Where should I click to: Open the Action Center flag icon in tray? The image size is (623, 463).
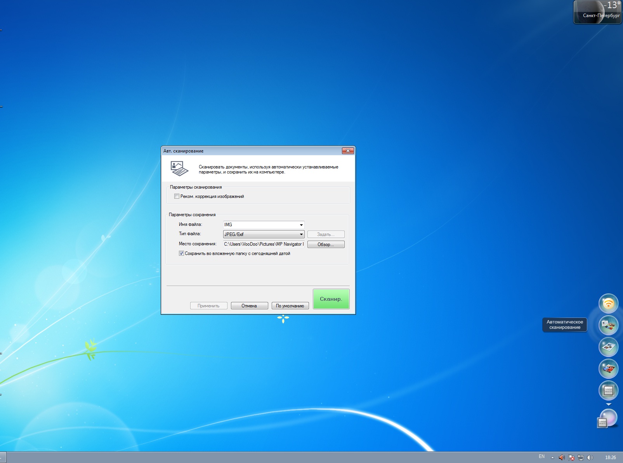571,458
